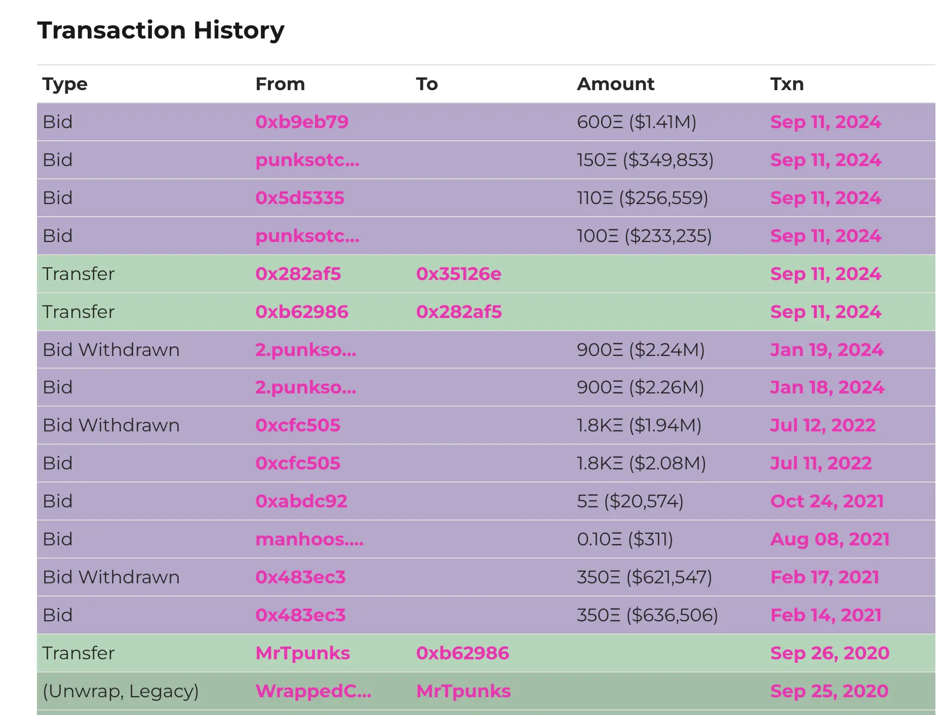Click sender 0xb62986 in the Transfer row

pos(302,312)
